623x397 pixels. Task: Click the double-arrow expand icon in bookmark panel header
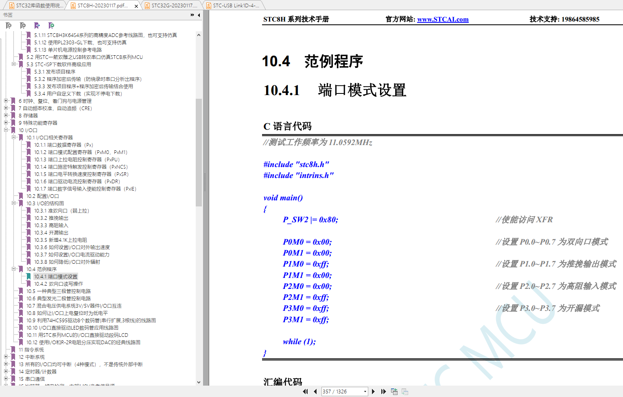pyautogui.click(x=192, y=15)
